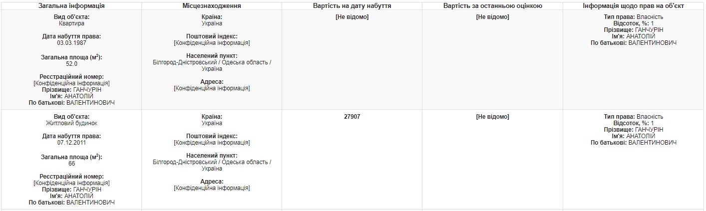Screen dimensions: 706x211
Task: Select the acquisition date 03.03.1987
Action: pos(71,43)
